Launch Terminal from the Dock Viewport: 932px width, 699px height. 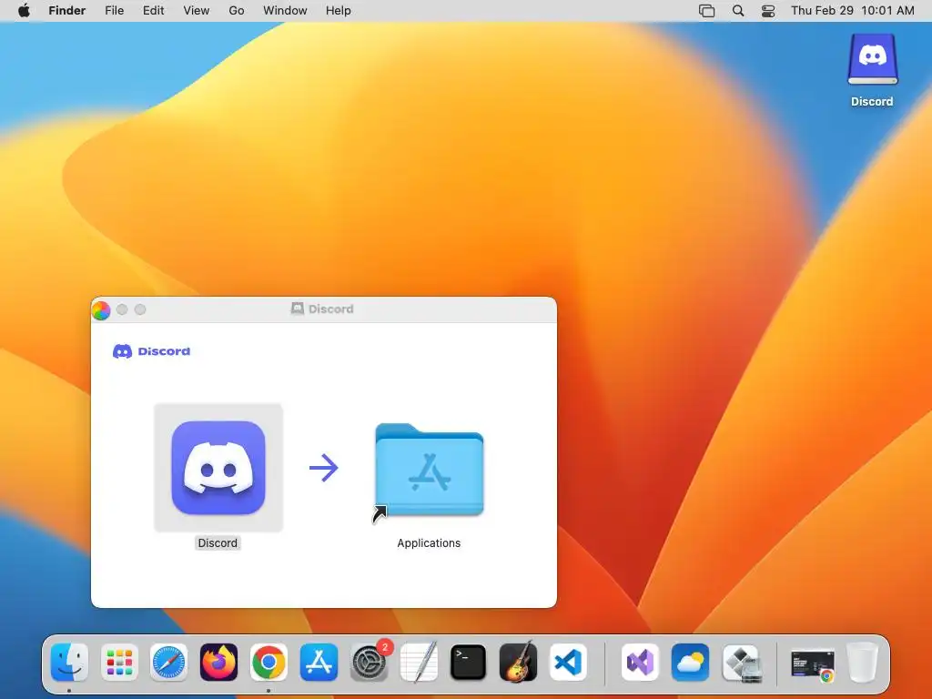pos(469,662)
